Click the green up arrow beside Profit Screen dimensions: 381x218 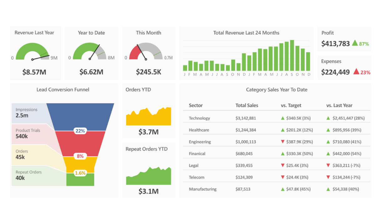coord(355,43)
